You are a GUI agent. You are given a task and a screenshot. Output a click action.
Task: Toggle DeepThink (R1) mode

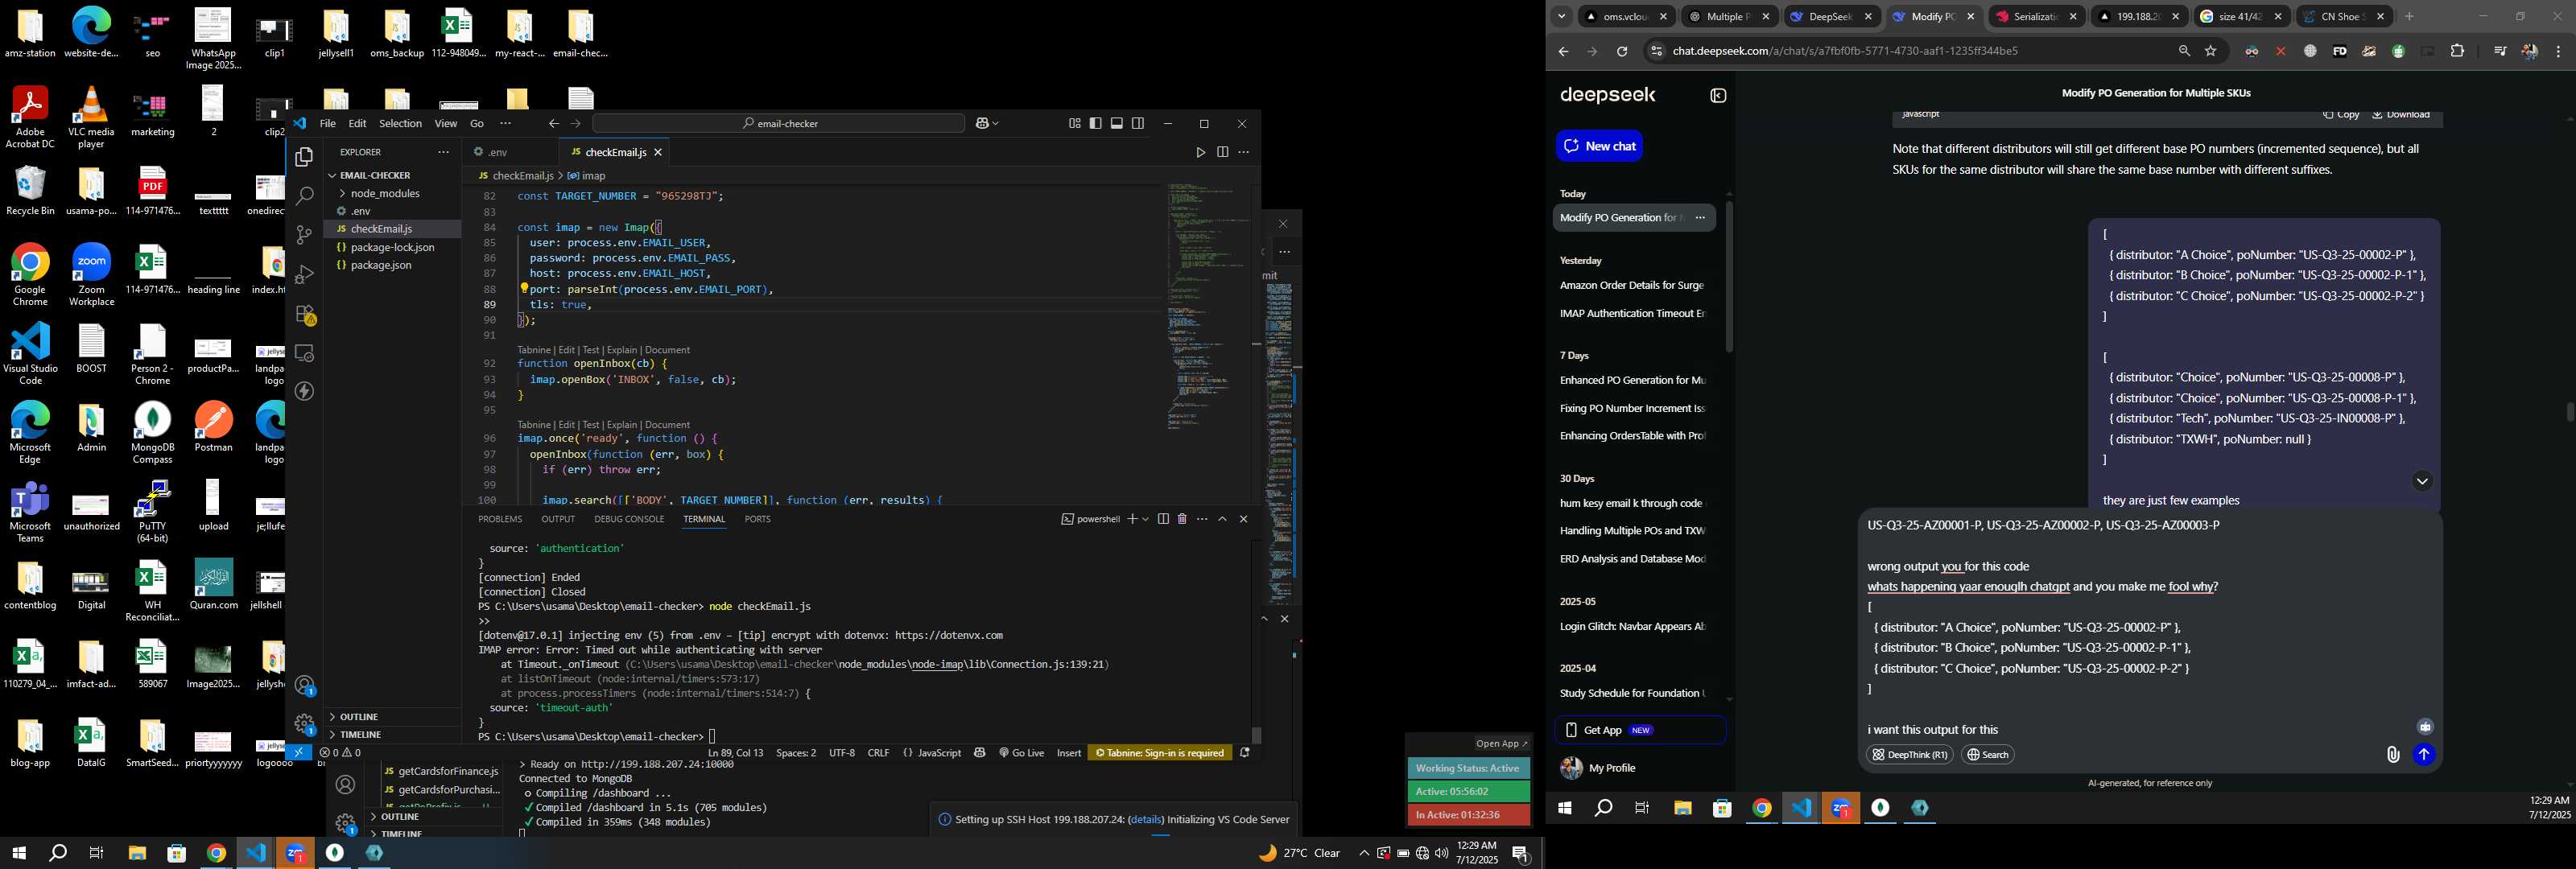pyautogui.click(x=1909, y=755)
